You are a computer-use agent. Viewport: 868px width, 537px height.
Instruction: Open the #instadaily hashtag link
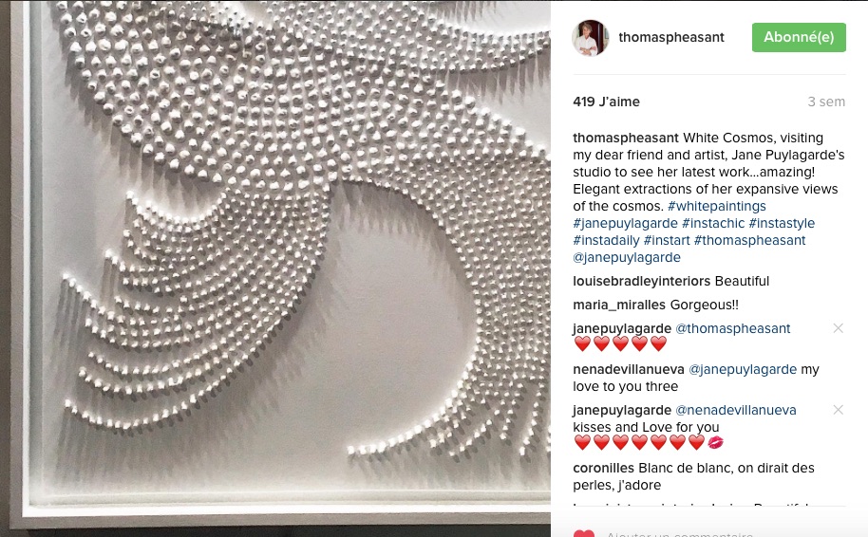pos(606,241)
